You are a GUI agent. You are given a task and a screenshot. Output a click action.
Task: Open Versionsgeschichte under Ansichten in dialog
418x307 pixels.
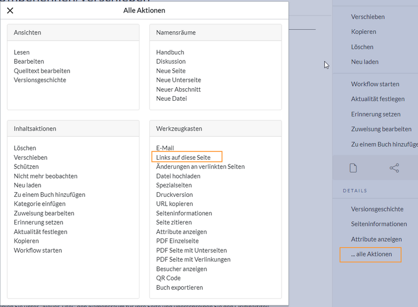click(x=40, y=80)
